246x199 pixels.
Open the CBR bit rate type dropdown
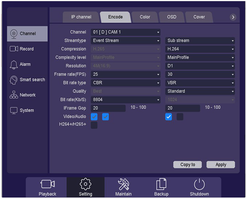(x=125, y=83)
